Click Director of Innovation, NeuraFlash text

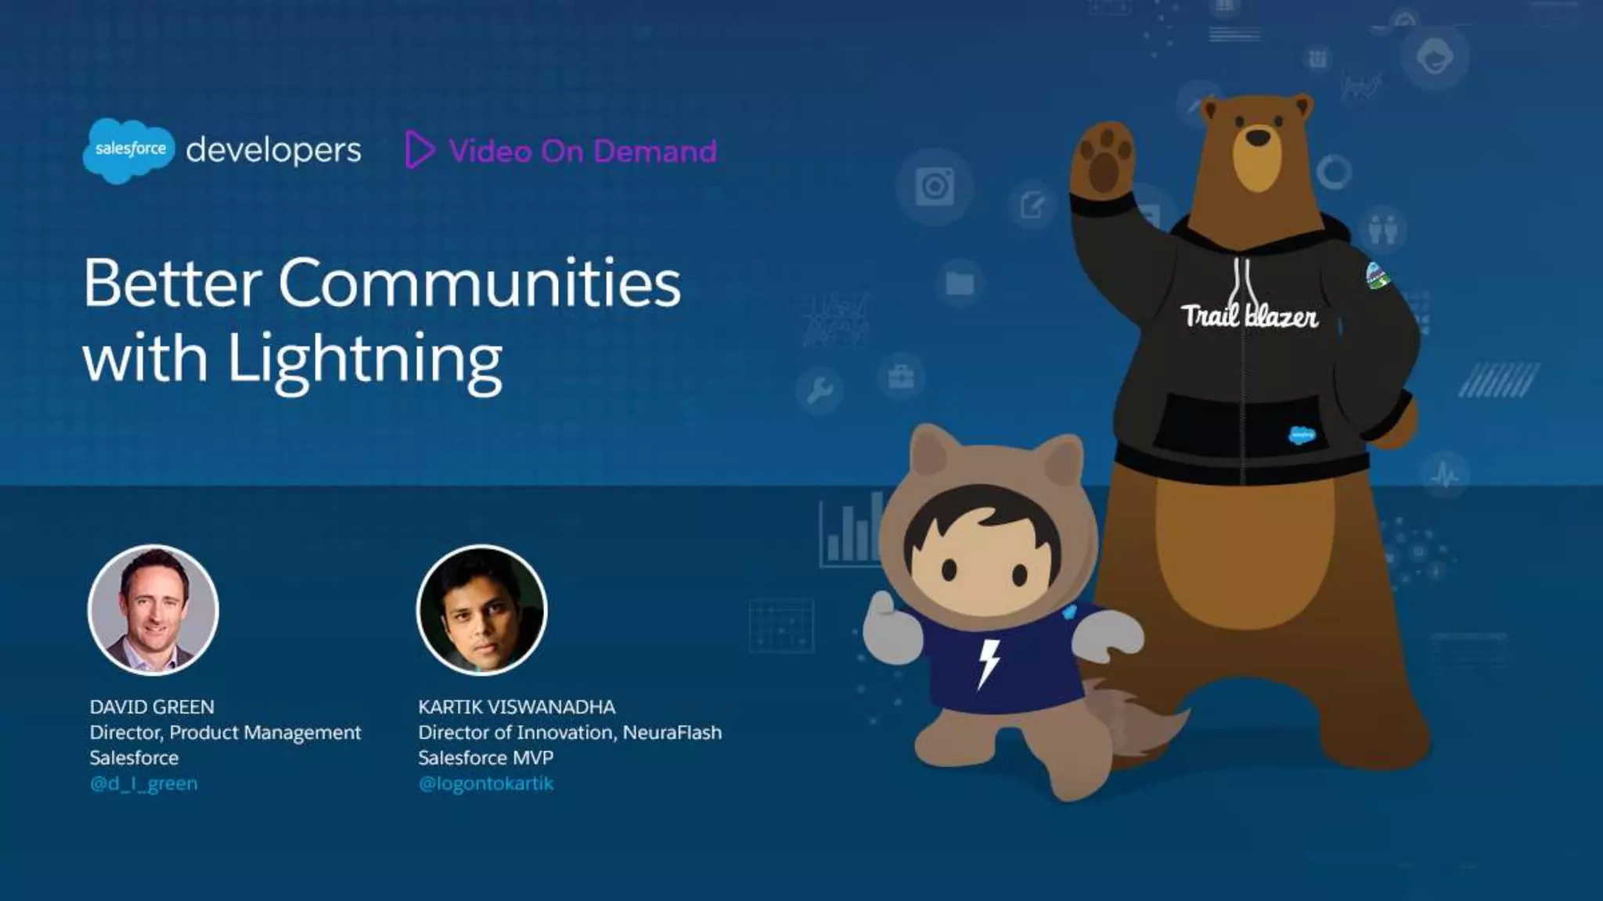[x=570, y=733]
